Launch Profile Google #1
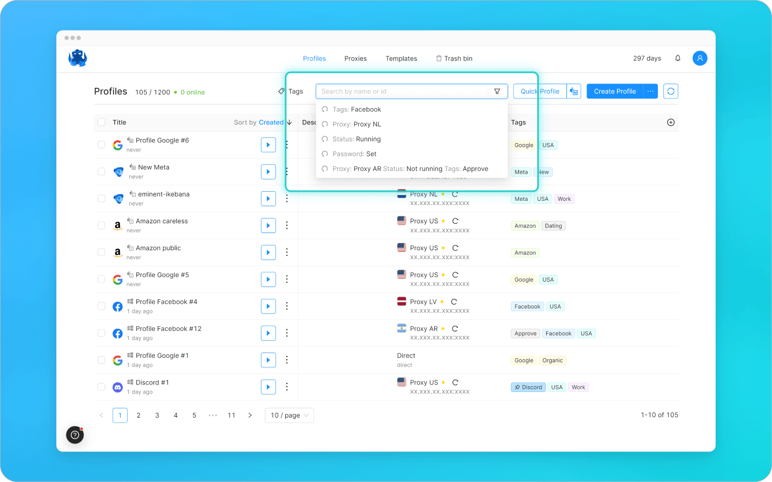The width and height of the screenshot is (772, 482). pos(268,360)
